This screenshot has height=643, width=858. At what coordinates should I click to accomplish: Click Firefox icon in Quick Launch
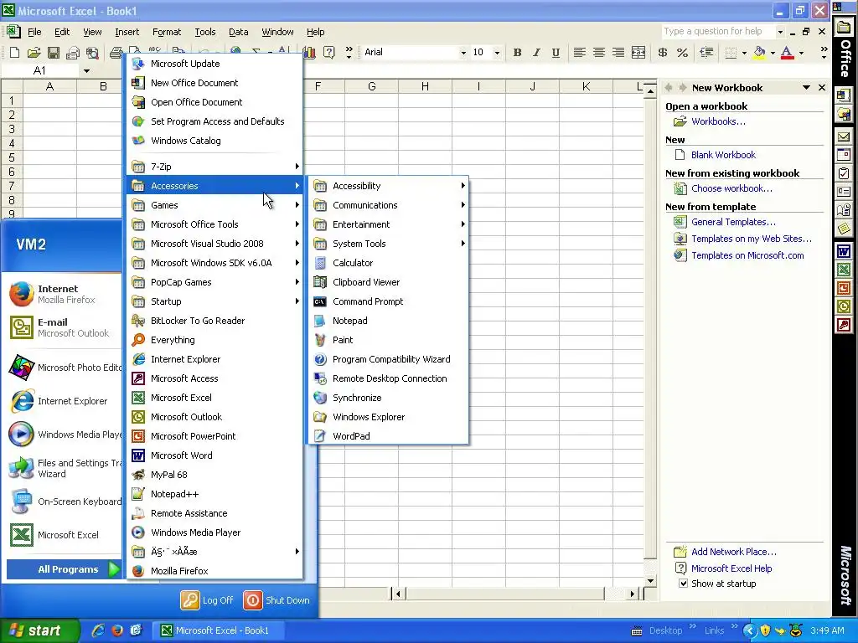coord(117,630)
